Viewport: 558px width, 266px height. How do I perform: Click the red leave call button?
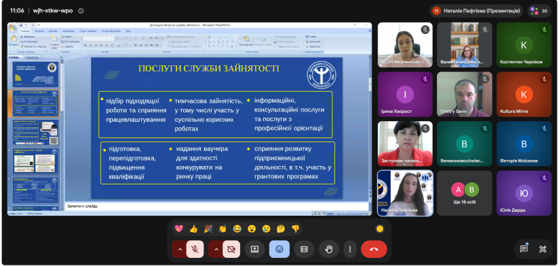point(374,249)
